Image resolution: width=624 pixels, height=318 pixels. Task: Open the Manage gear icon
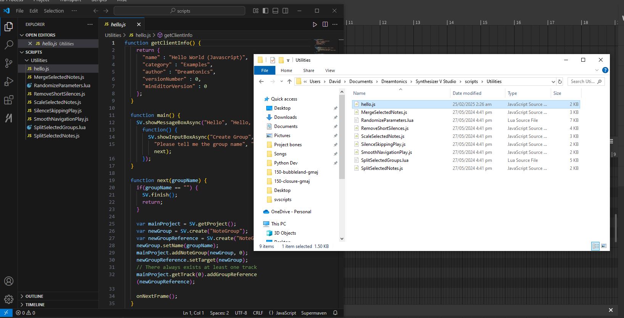click(x=8, y=299)
